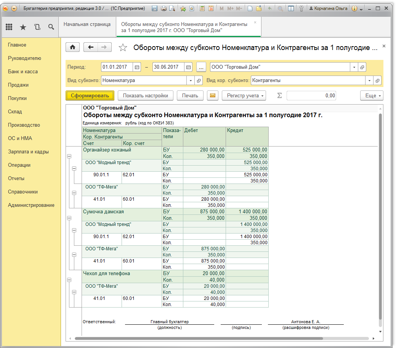Switch to the Начальная страница tab
396x348 pixels.
point(87,24)
